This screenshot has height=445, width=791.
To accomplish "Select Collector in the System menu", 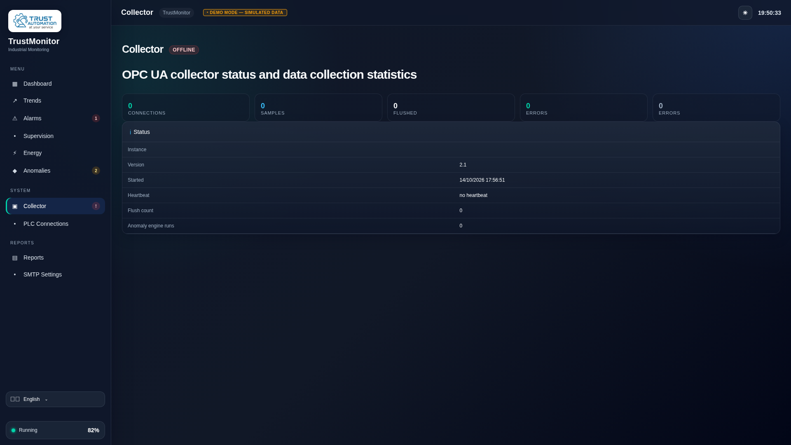I will click(x=55, y=206).
